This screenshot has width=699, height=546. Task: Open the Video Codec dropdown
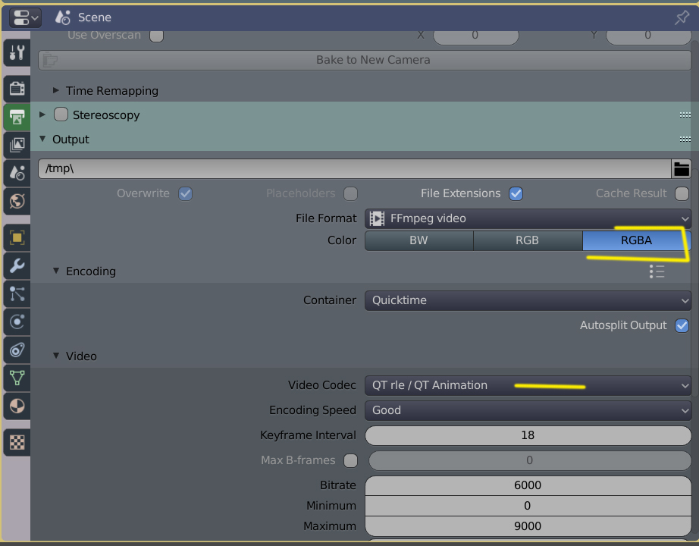pyautogui.click(x=528, y=385)
